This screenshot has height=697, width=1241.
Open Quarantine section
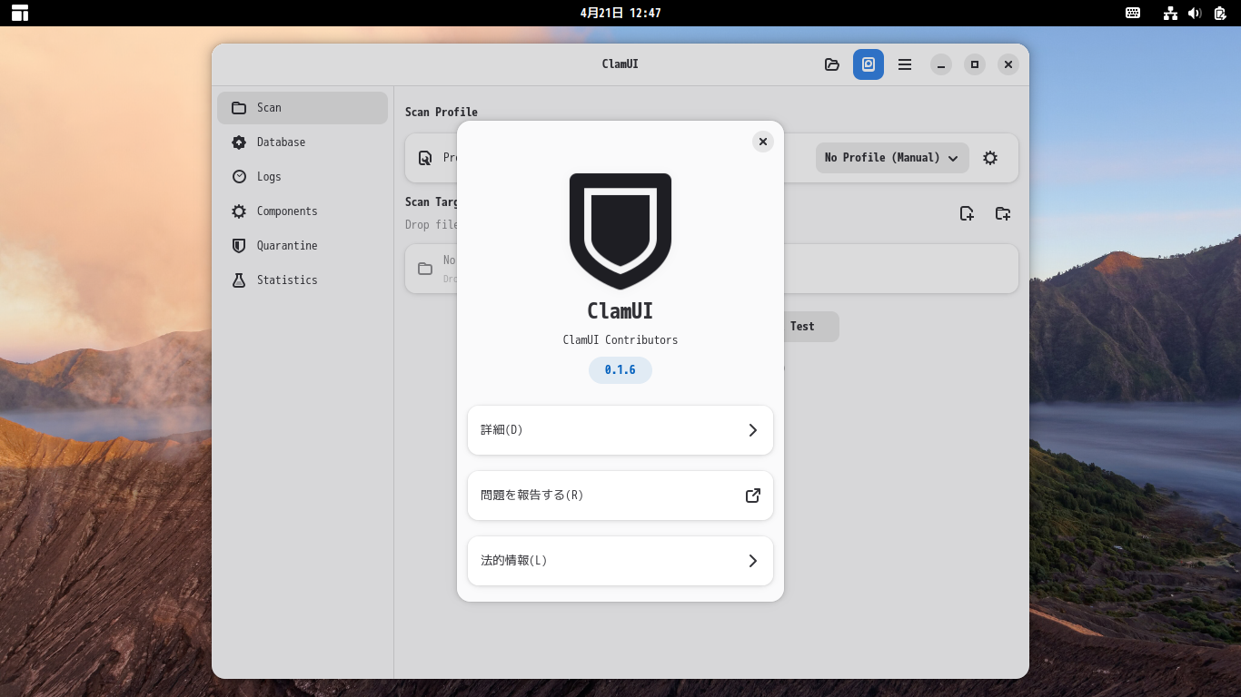303,246
